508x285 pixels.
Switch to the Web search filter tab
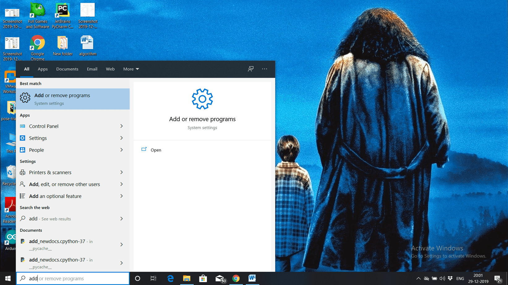point(110,69)
